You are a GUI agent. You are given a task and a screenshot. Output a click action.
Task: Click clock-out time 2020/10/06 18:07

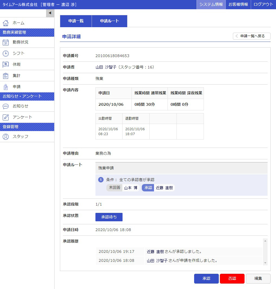coord(135,132)
